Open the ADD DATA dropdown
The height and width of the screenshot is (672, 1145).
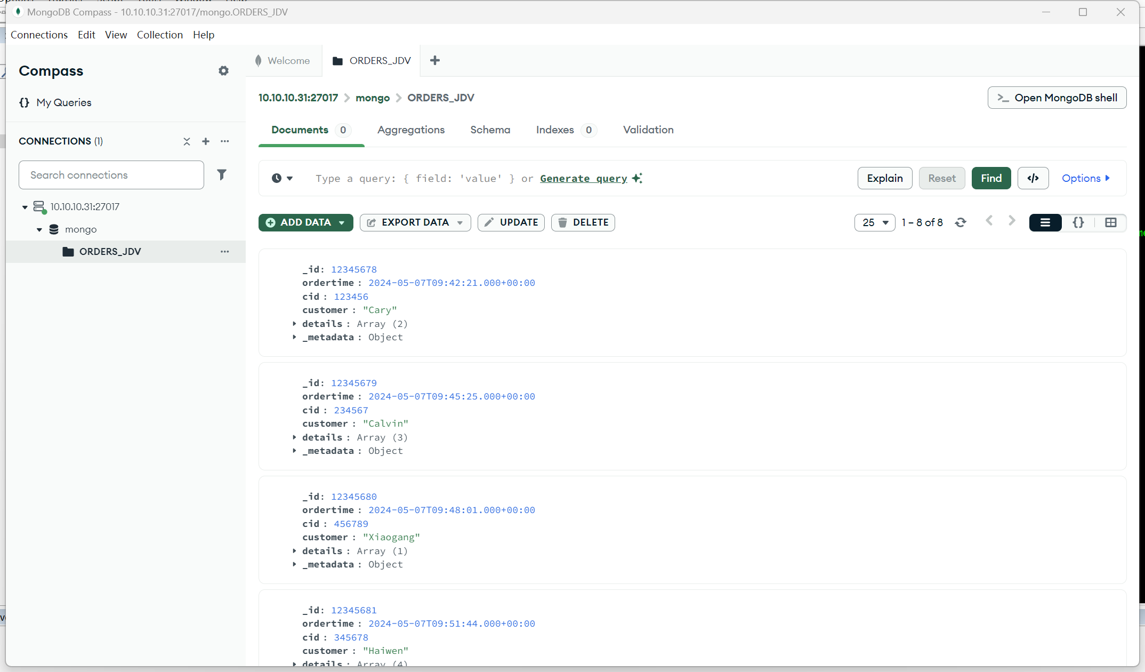(x=306, y=222)
